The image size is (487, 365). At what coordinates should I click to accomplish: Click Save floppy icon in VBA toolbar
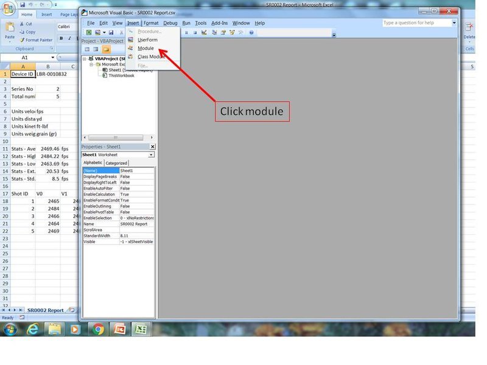tap(111, 32)
